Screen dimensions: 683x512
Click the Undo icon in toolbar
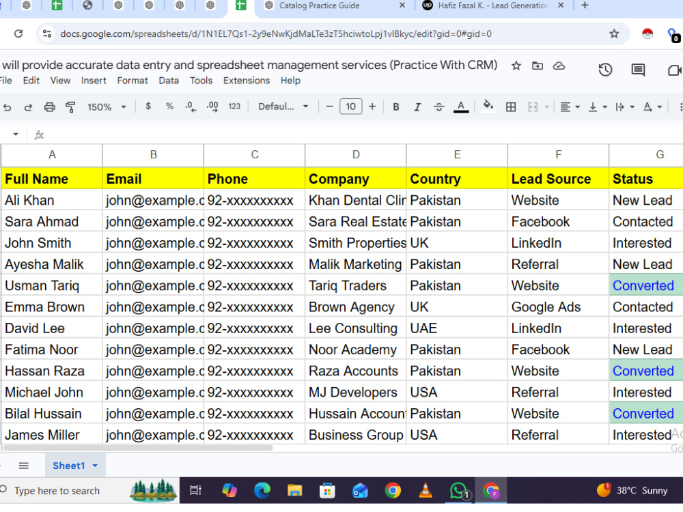click(x=8, y=106)
